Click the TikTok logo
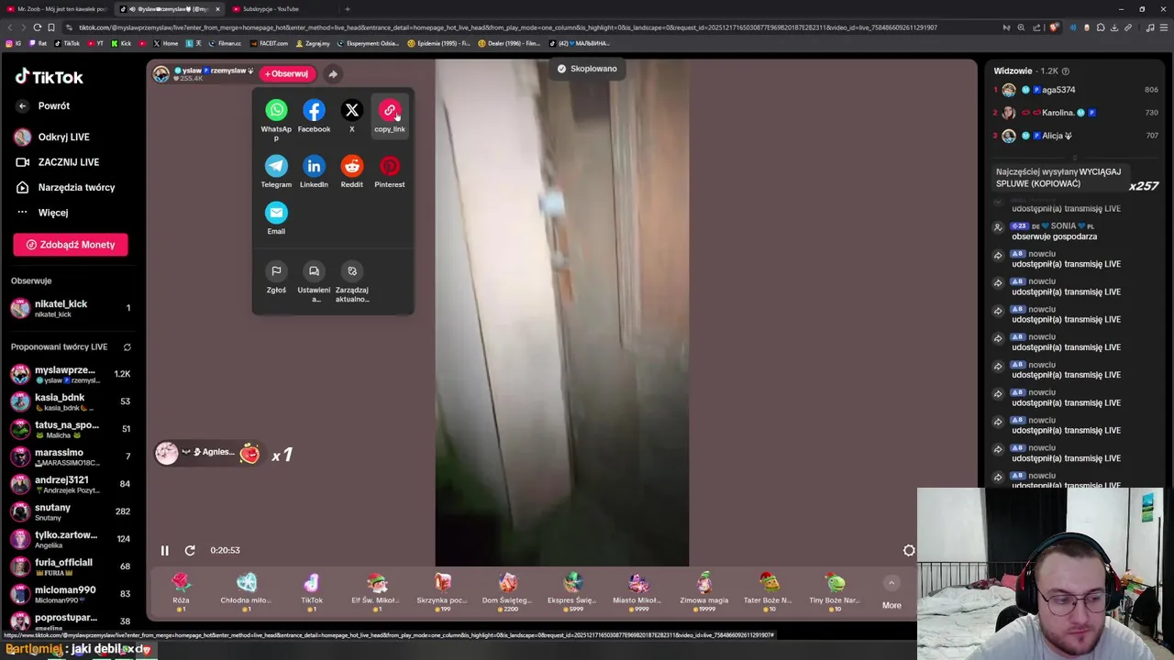 (x=50, y=77)
